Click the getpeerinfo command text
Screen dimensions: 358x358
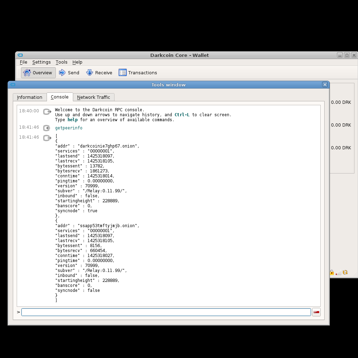[x=69, y=128]
